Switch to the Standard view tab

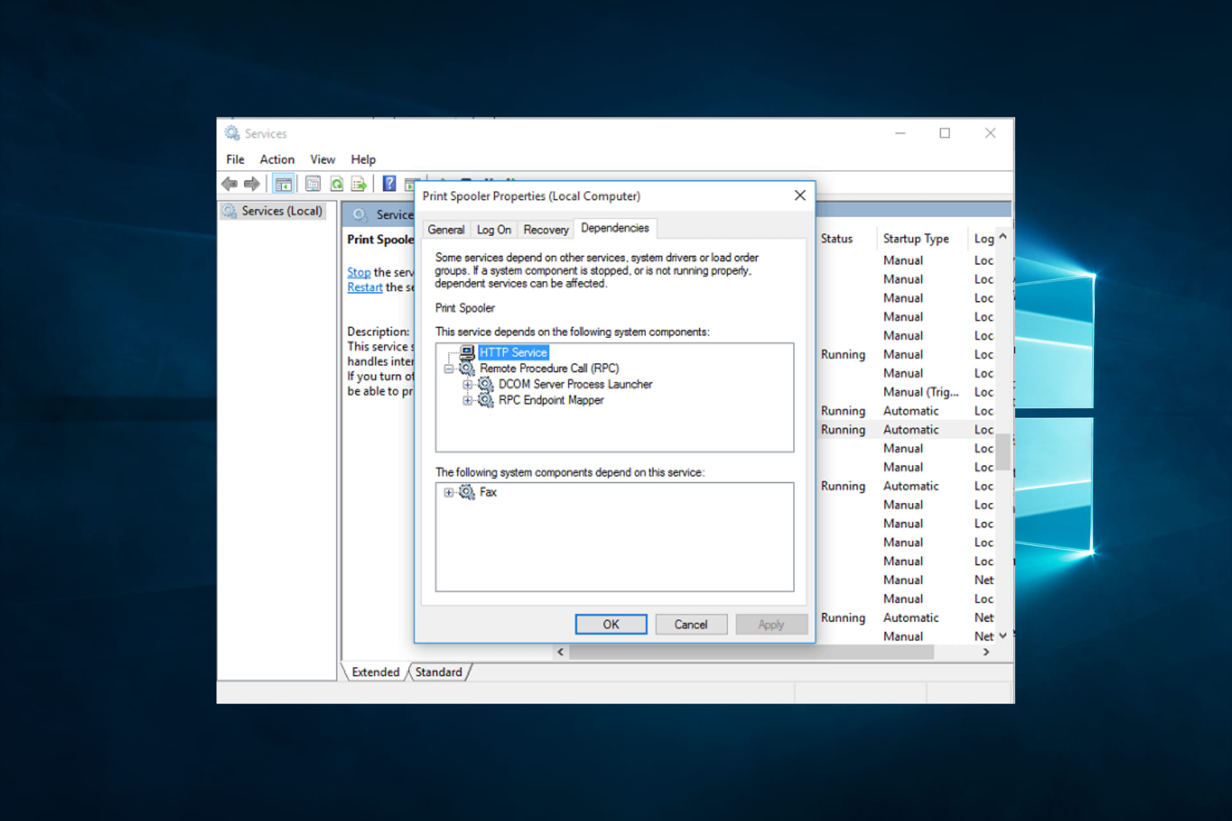point(438,672)
